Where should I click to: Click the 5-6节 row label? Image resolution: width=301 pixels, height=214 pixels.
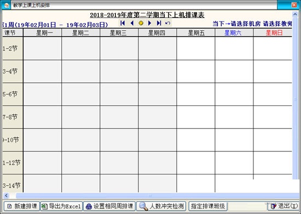(x=13, y=94)
